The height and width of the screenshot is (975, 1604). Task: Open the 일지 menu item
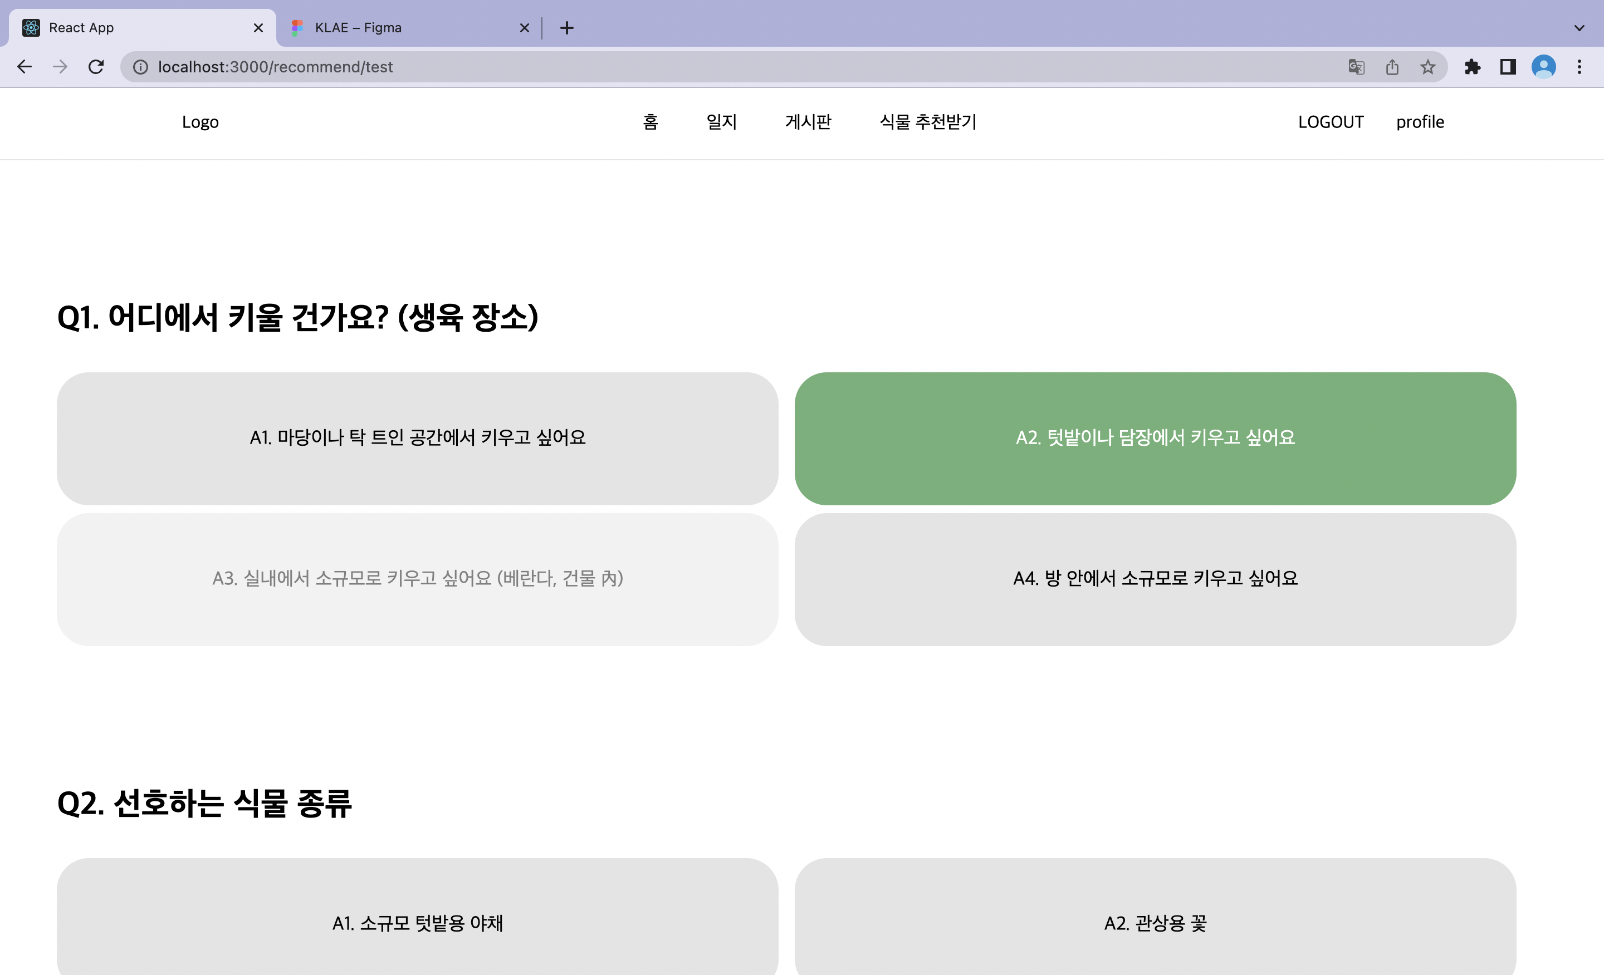(721, 122)
